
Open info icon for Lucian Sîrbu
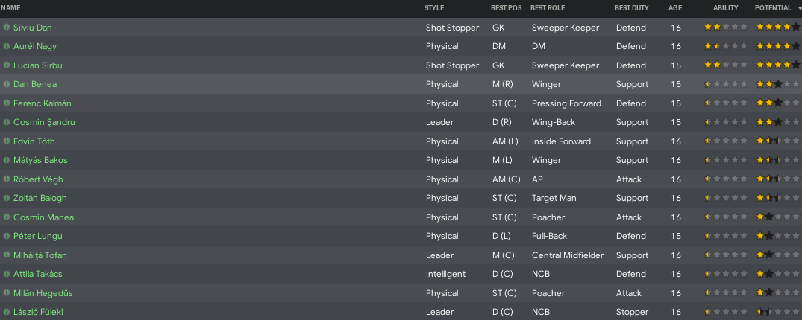click(x=7, y=65)
